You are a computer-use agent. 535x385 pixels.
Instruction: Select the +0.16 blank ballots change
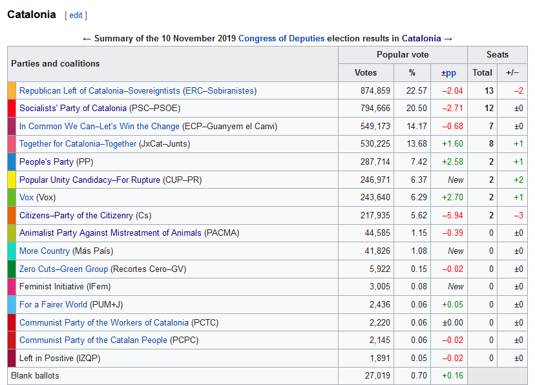tap(452, 376)
